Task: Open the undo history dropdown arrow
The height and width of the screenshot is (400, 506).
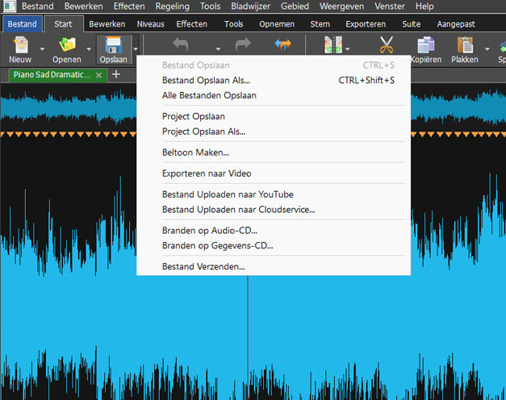Action: click(218, 49)
